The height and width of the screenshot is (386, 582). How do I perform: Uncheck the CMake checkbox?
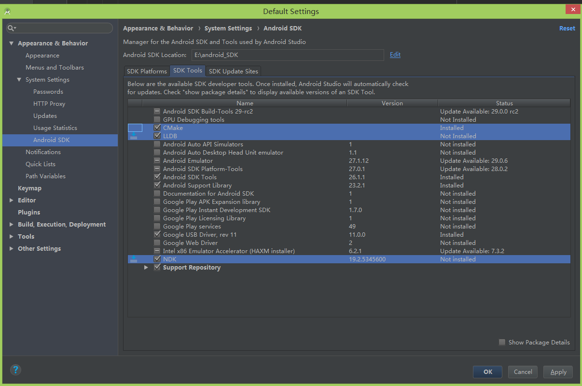click(157, 128)
